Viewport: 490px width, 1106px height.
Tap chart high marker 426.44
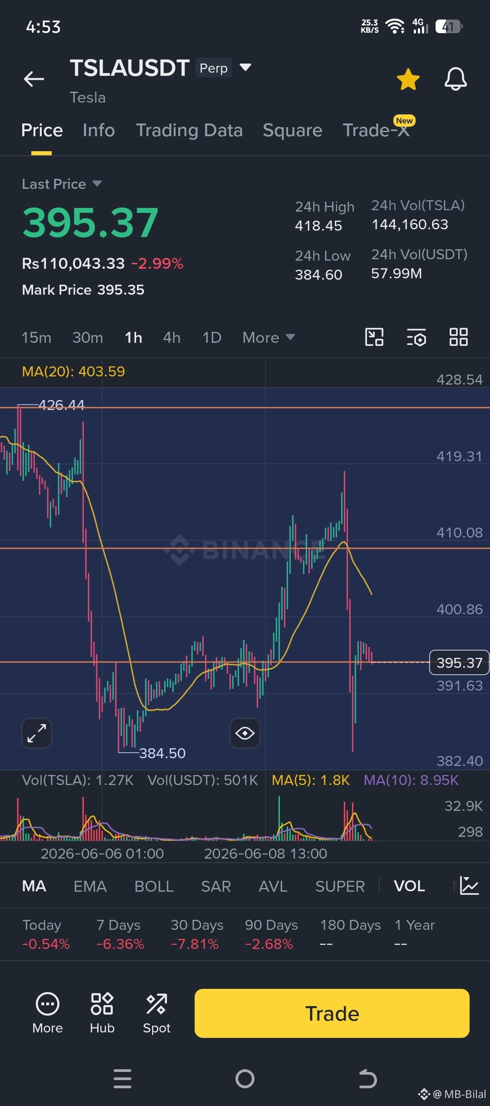tap(62, 405)
